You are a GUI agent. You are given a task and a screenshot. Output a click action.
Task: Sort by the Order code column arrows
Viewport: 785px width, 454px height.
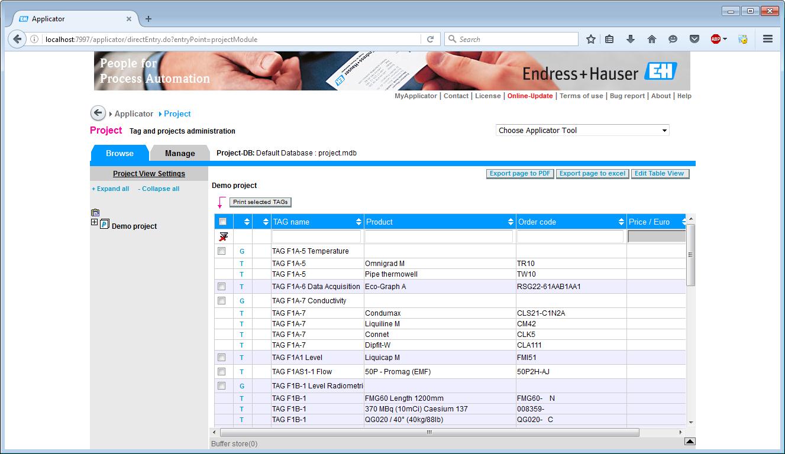point(622,222)
